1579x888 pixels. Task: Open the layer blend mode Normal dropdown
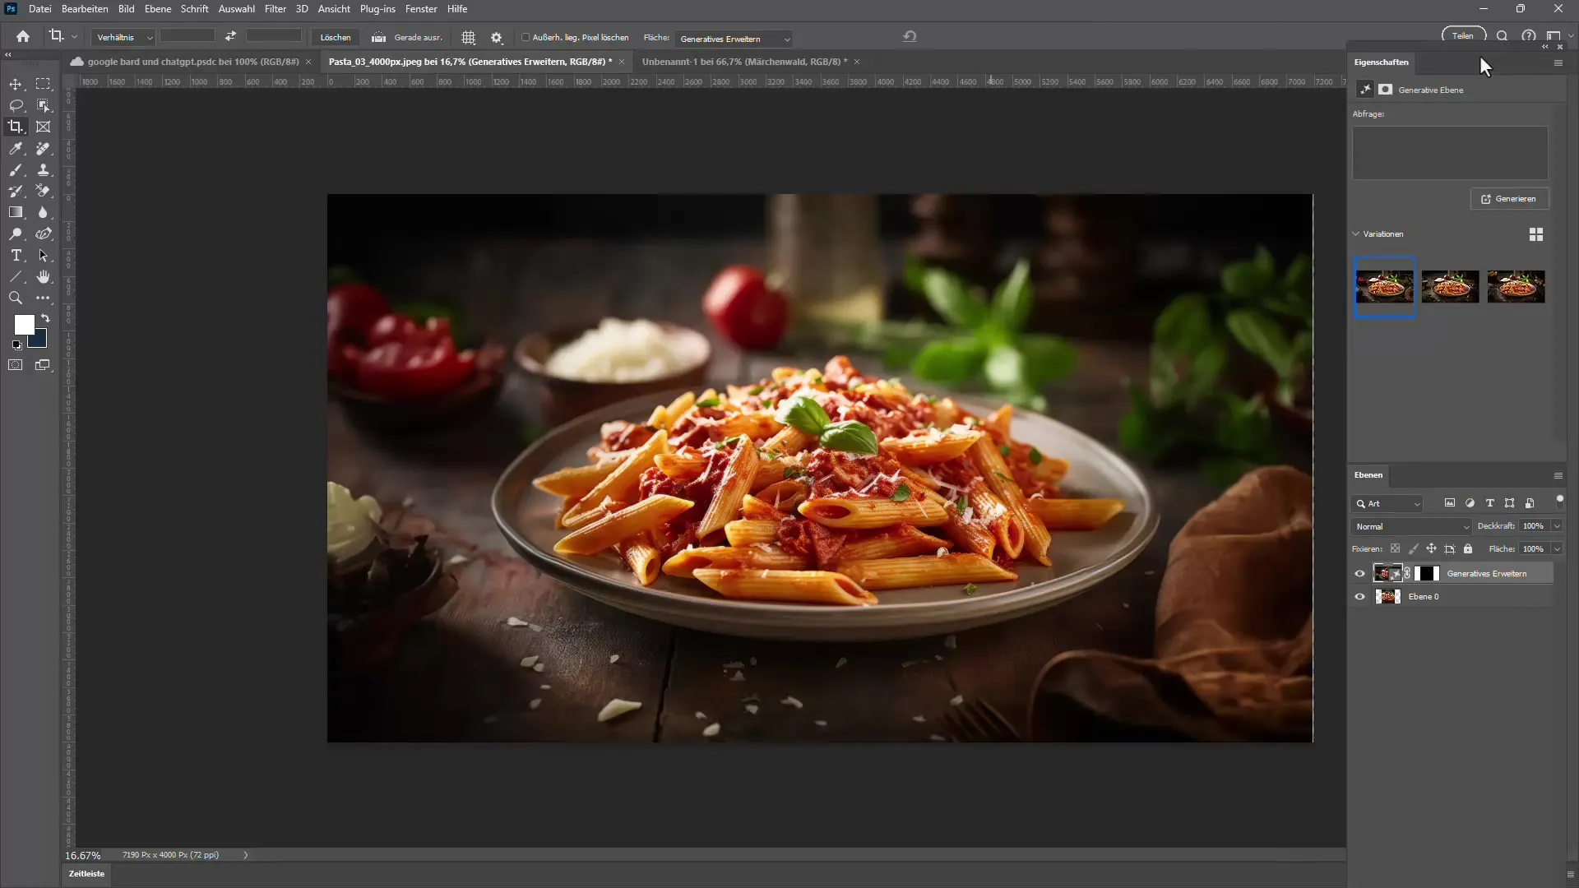tap(1411, 527)
